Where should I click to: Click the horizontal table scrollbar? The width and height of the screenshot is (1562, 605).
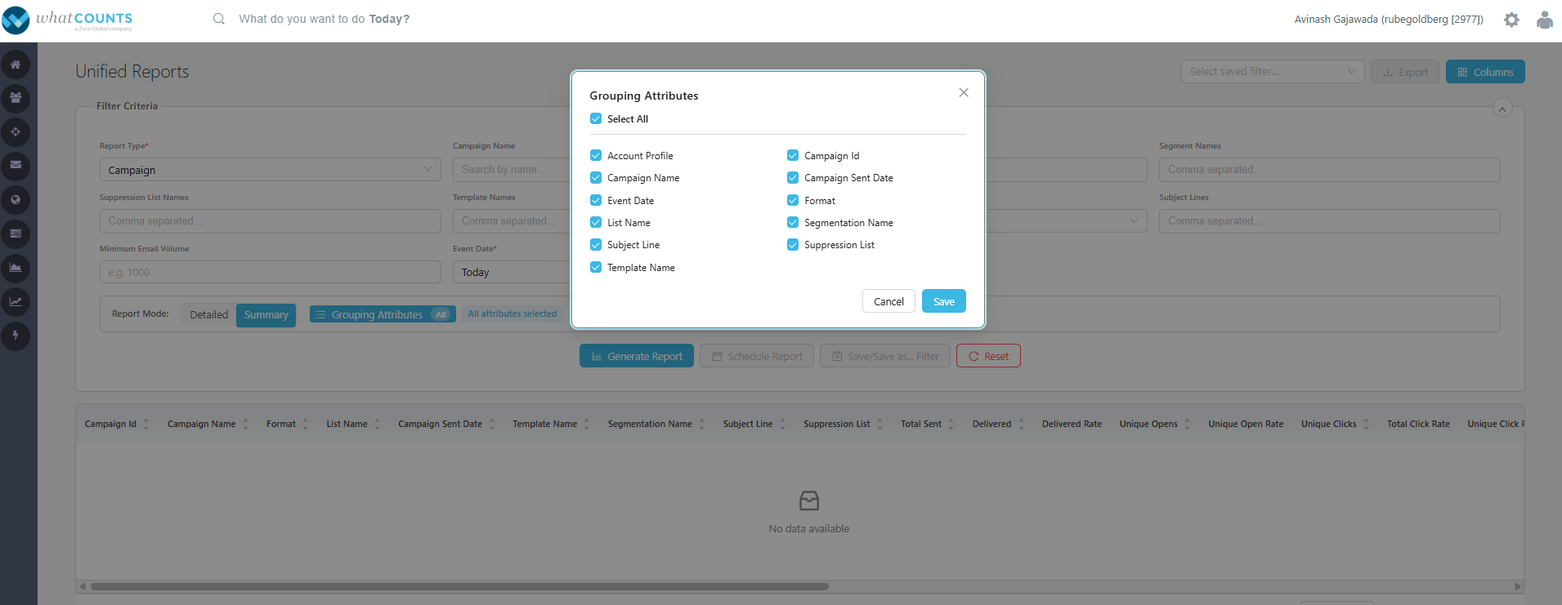point(459,586)
